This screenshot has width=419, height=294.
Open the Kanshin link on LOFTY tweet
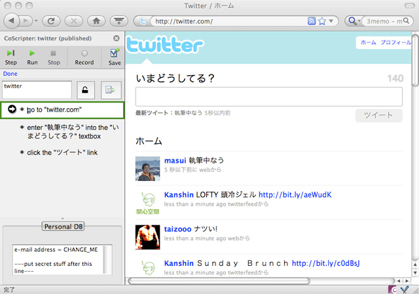click(x=179, y=195)
